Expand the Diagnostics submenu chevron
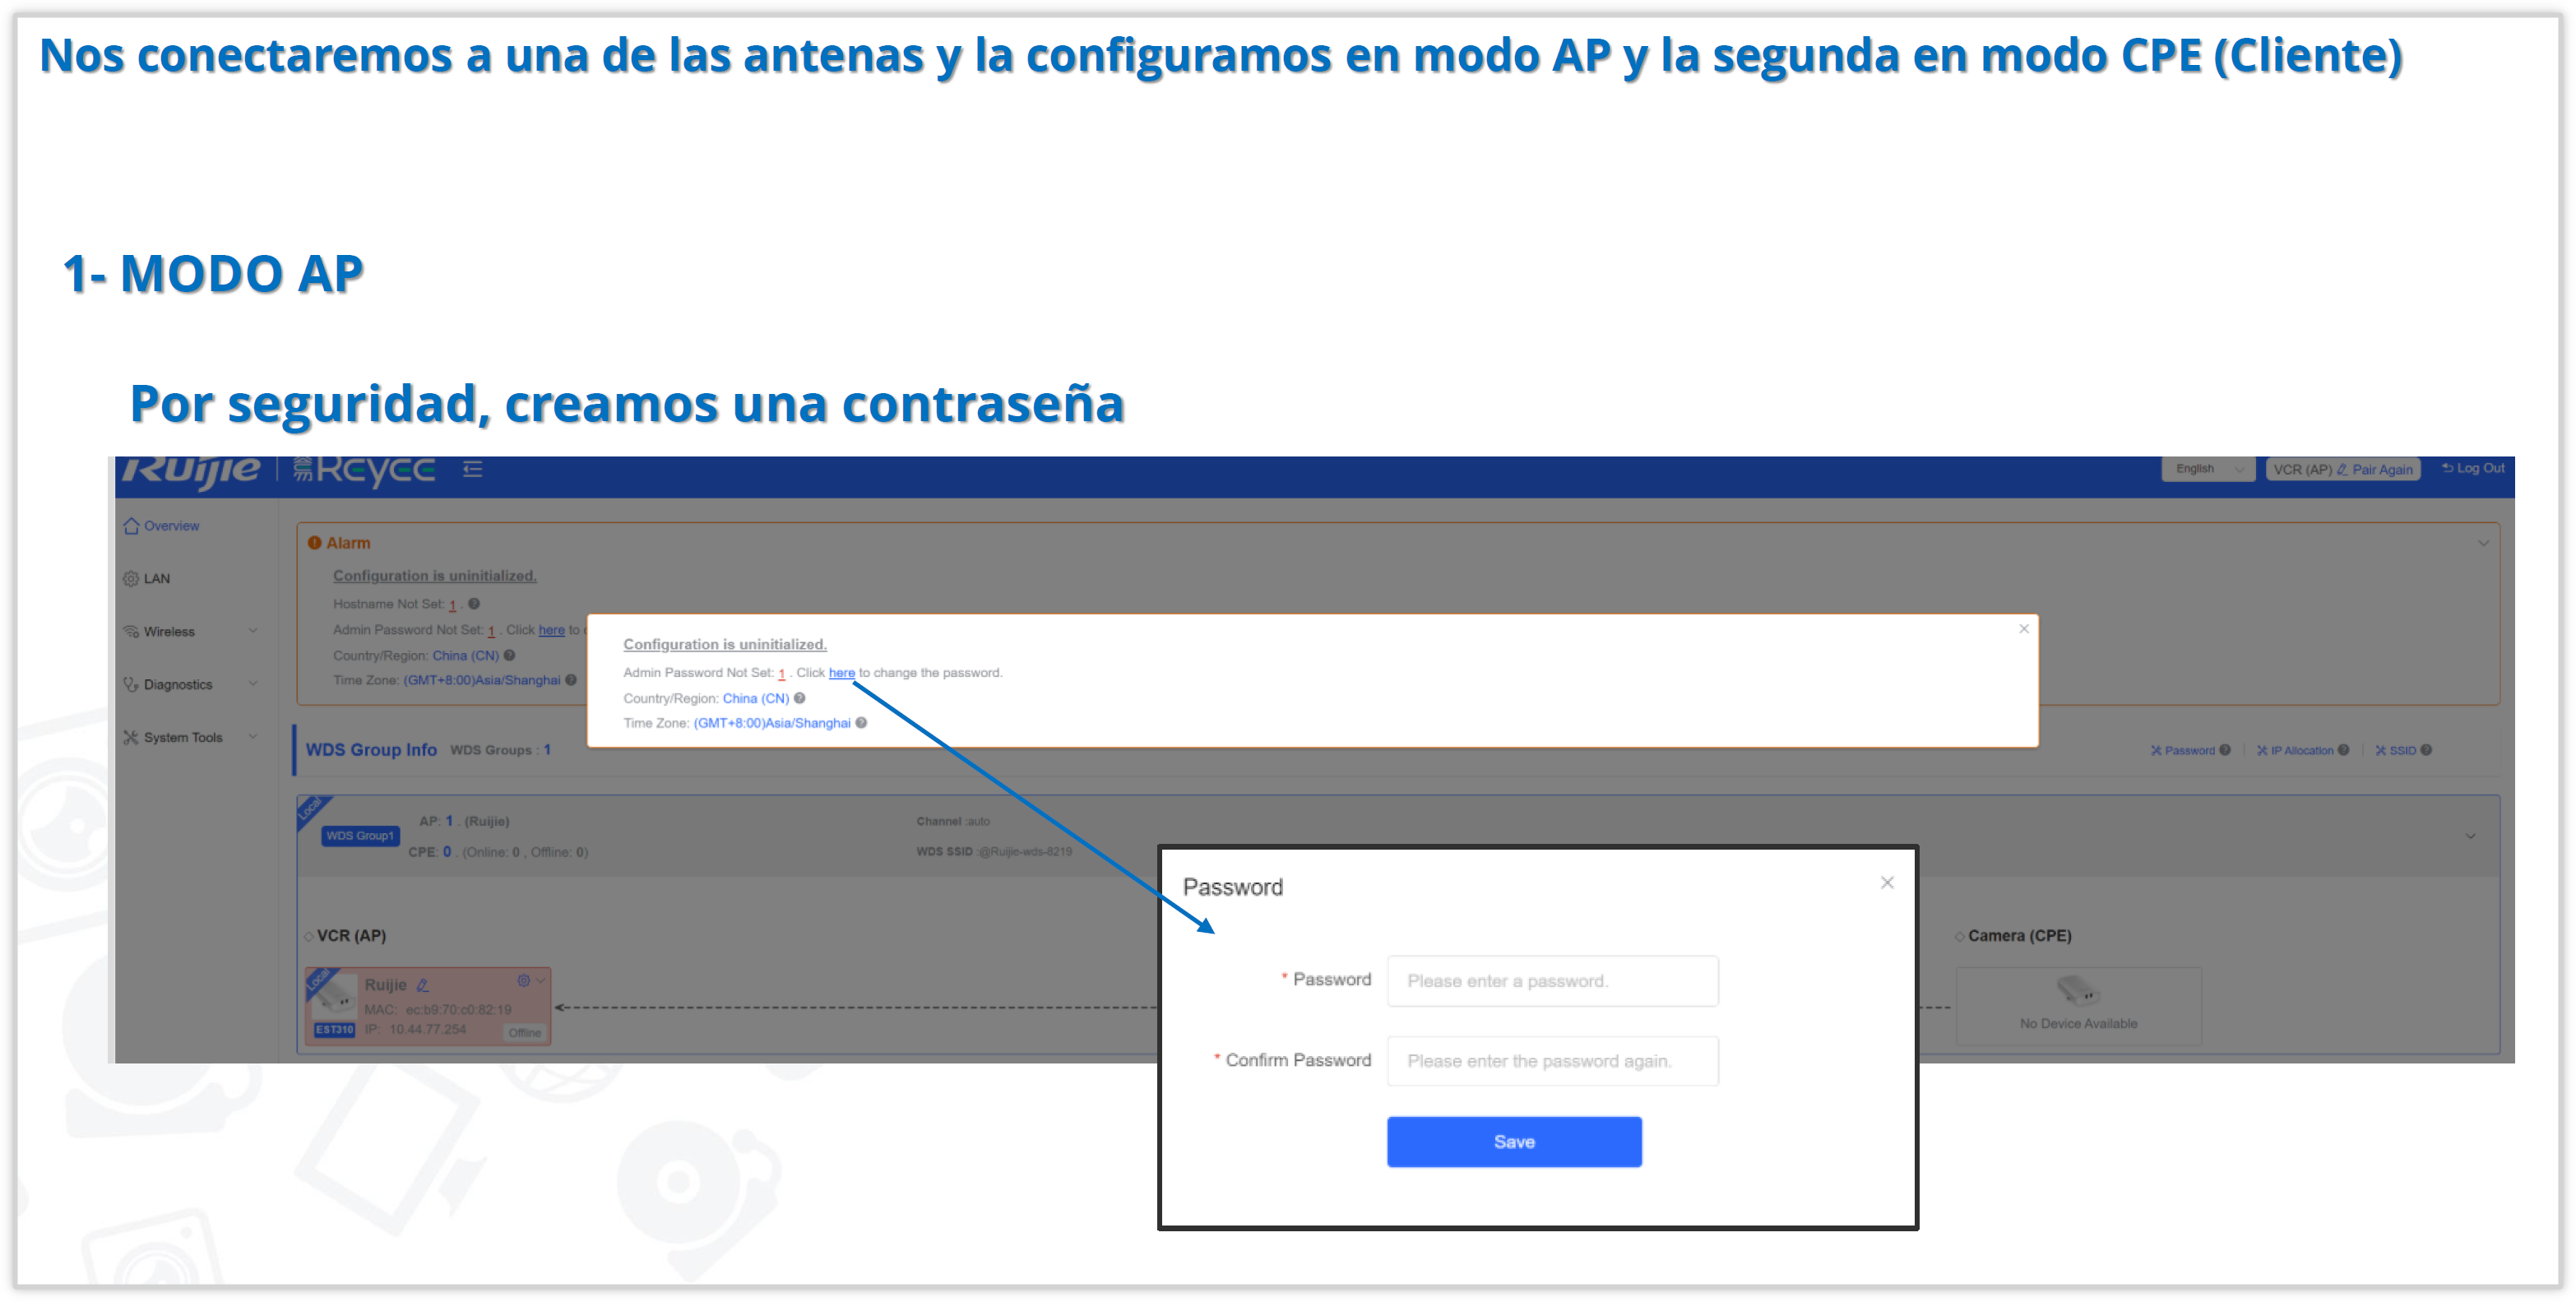This screenshot has height=1302, width=2576. pyautogui.click(x=253, y=684)
